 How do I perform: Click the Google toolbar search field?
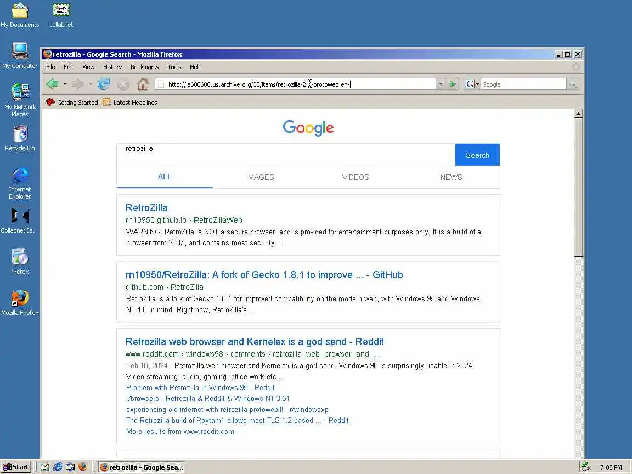pos(523,84)
